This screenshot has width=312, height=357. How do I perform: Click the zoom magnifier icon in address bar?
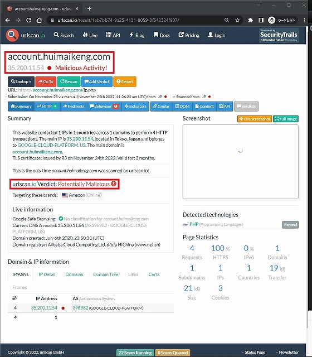[x=227, y=20]
